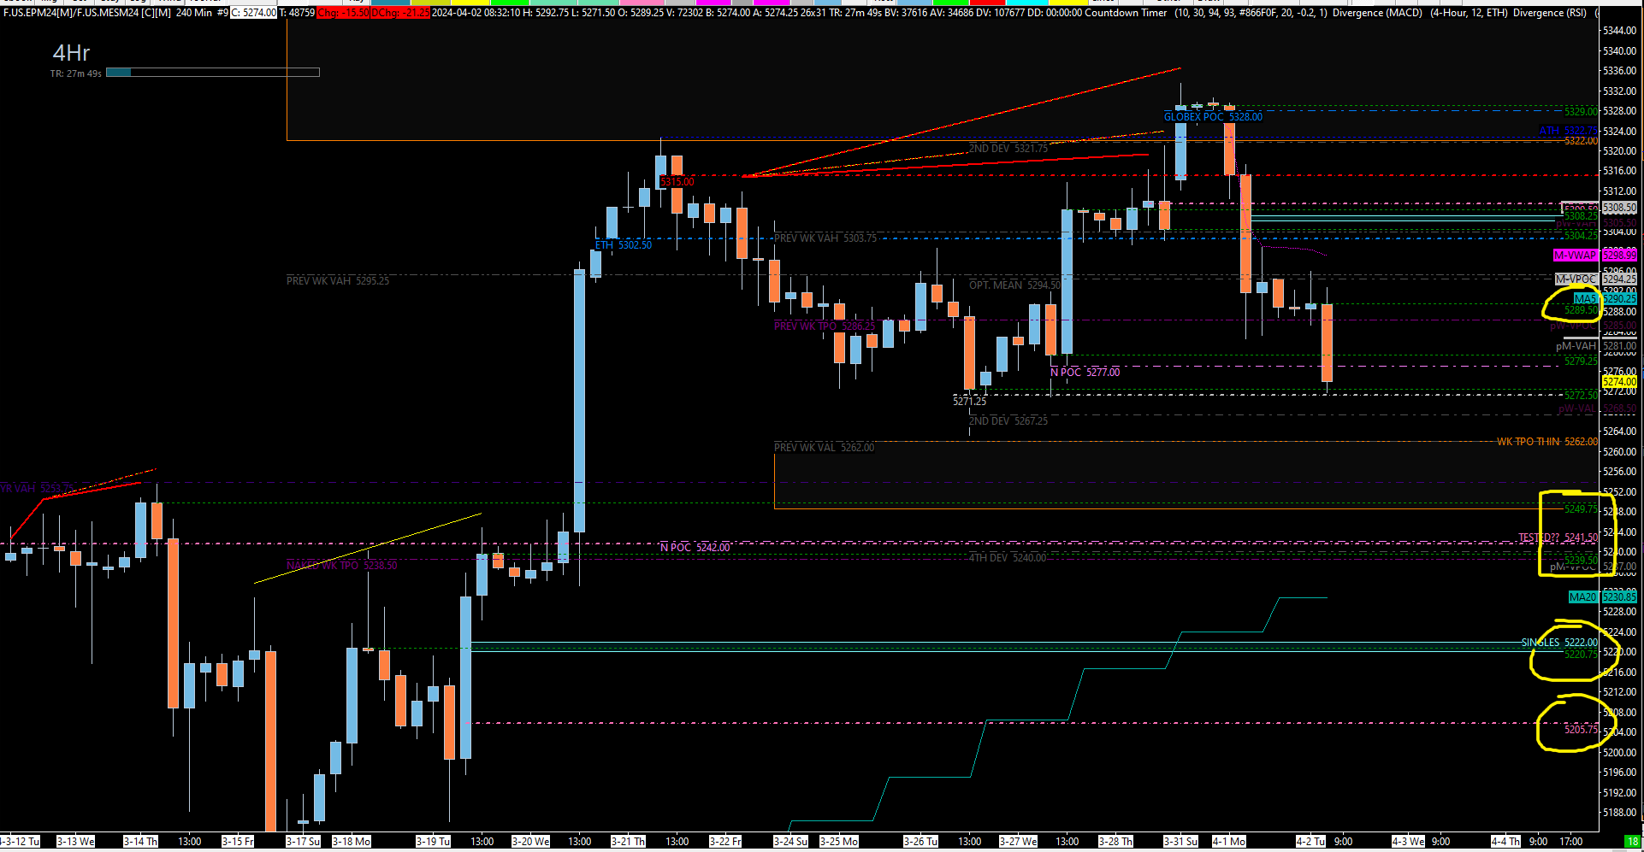Click the magenta M-VWAP tag
Image resolution: width=1644 pixels, height=852 pixels.
(x=1575, y=256)
